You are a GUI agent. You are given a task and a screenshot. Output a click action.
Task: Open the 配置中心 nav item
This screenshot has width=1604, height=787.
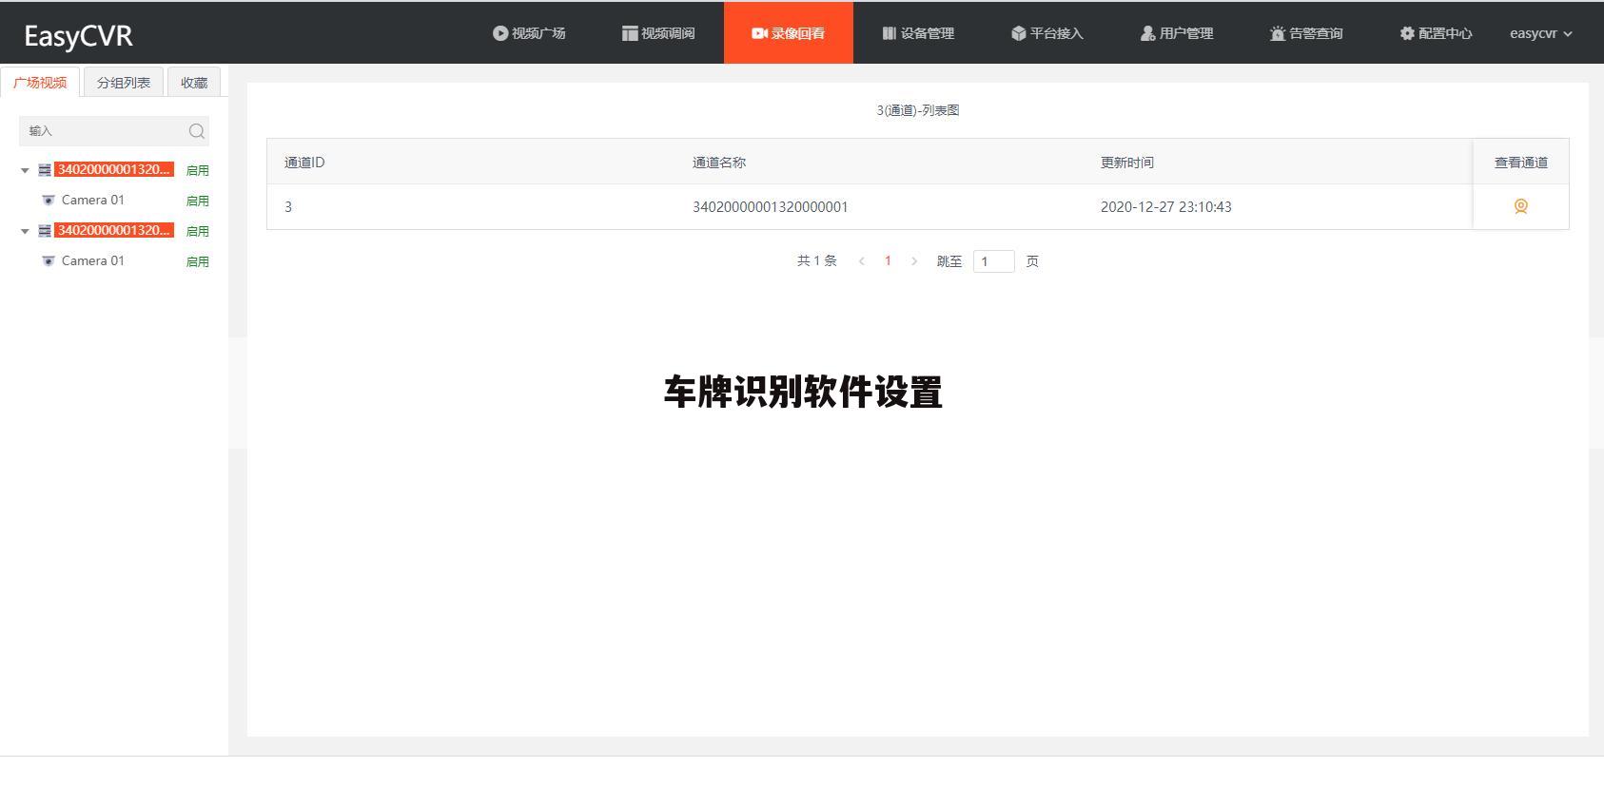(x=1435, y=33)
